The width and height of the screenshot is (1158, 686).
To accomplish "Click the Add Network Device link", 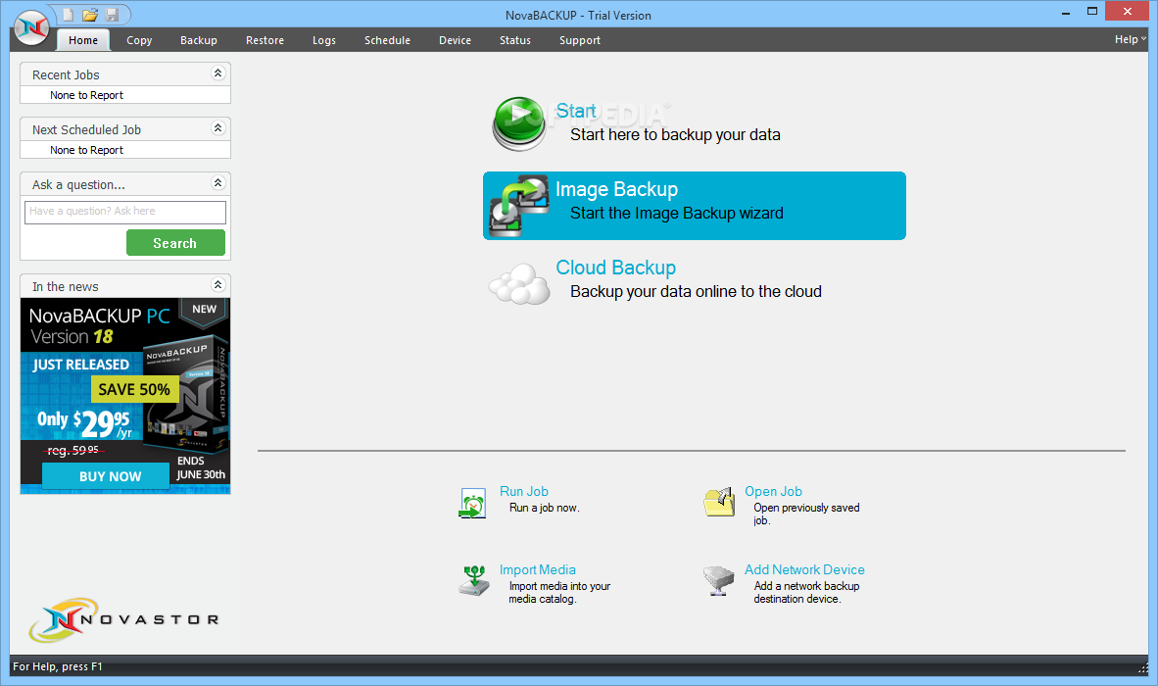I will [x=804, y=569].
